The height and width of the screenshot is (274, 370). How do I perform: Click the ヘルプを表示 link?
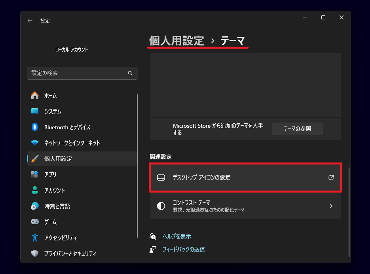pyautogui.click(x=177, y=236)
